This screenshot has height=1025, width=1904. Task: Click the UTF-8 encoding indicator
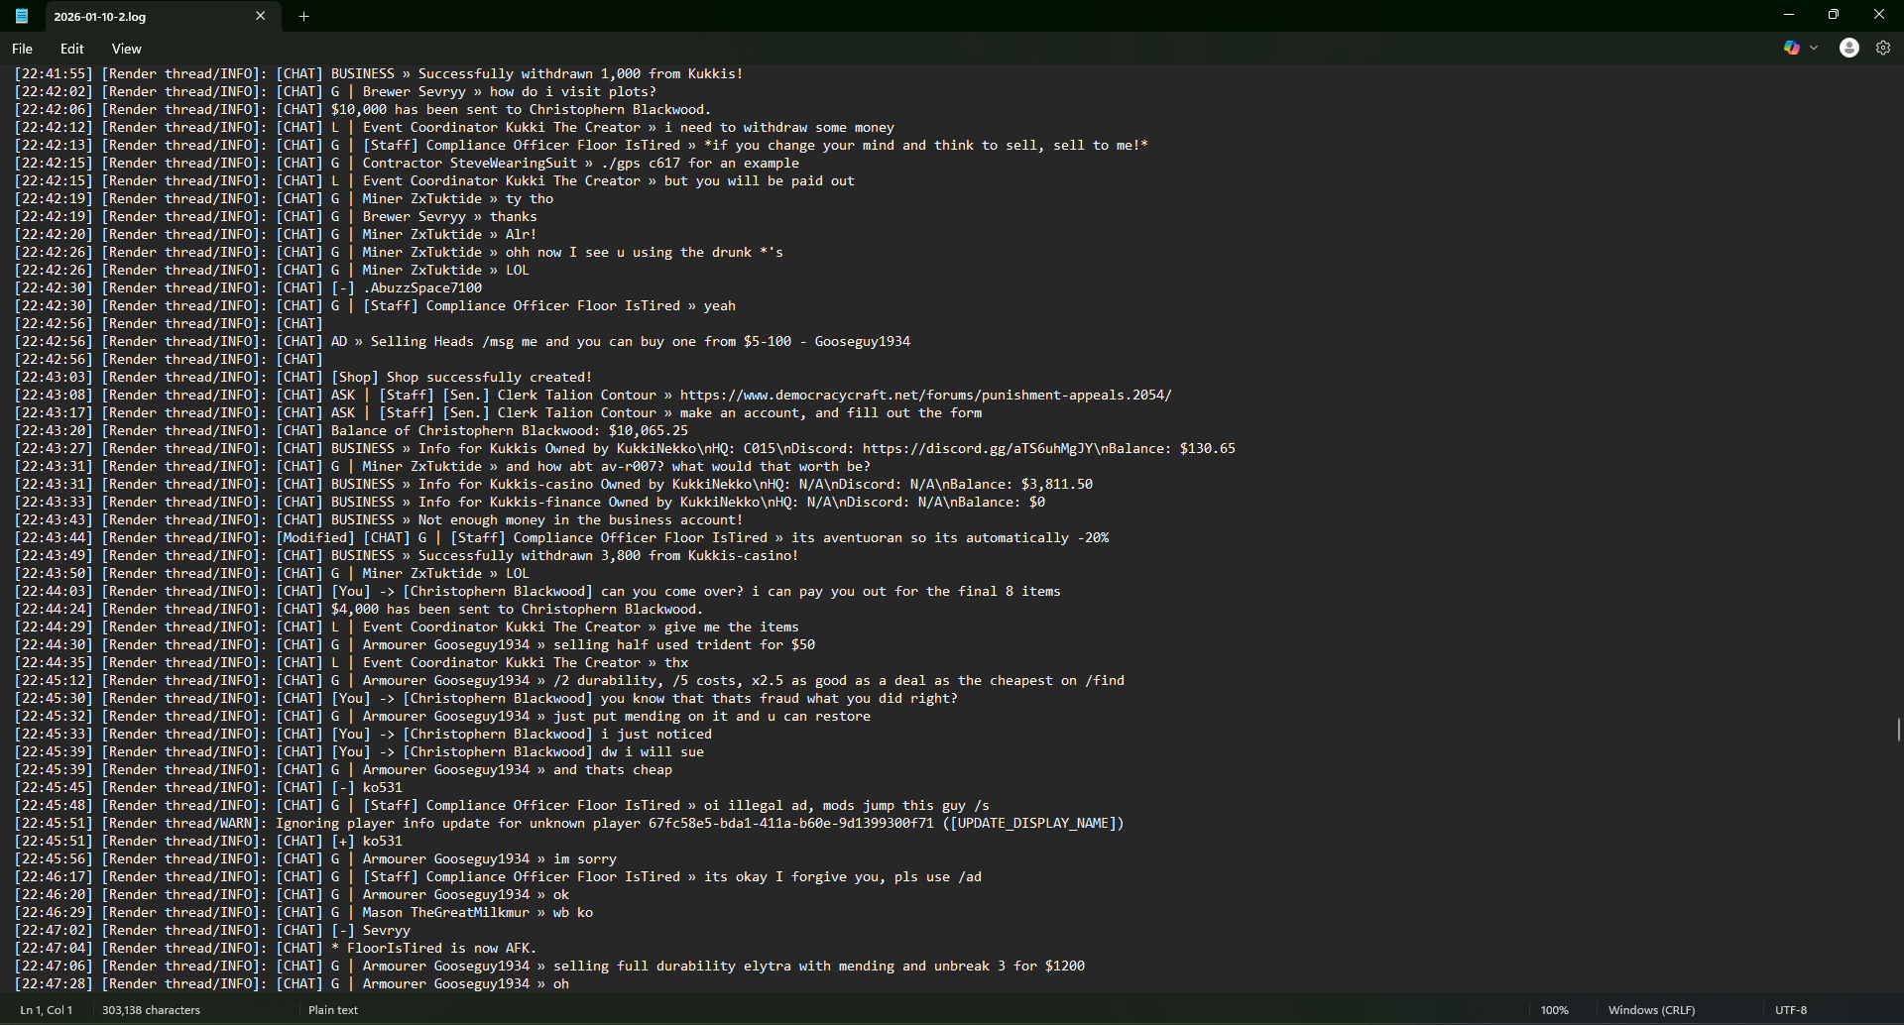pyautogui.click(x=1790, y=1009)
